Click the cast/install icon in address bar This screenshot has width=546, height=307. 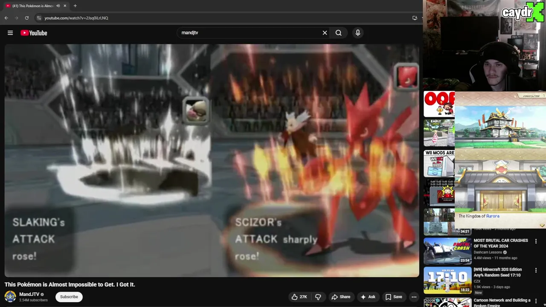pyautogui.click(x=415, y=18)
